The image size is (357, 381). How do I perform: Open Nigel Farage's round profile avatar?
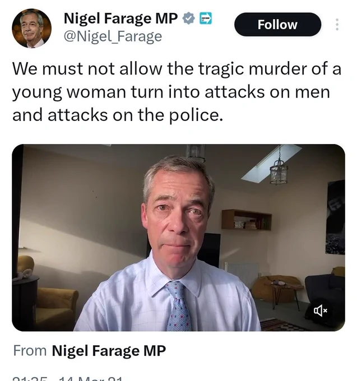31,28
